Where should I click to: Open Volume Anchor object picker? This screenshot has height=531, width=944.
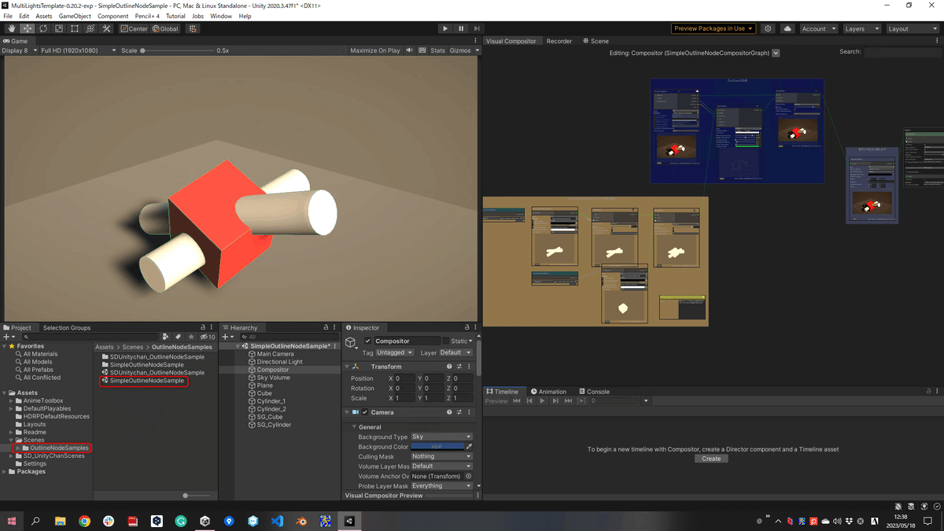point(469,476)
